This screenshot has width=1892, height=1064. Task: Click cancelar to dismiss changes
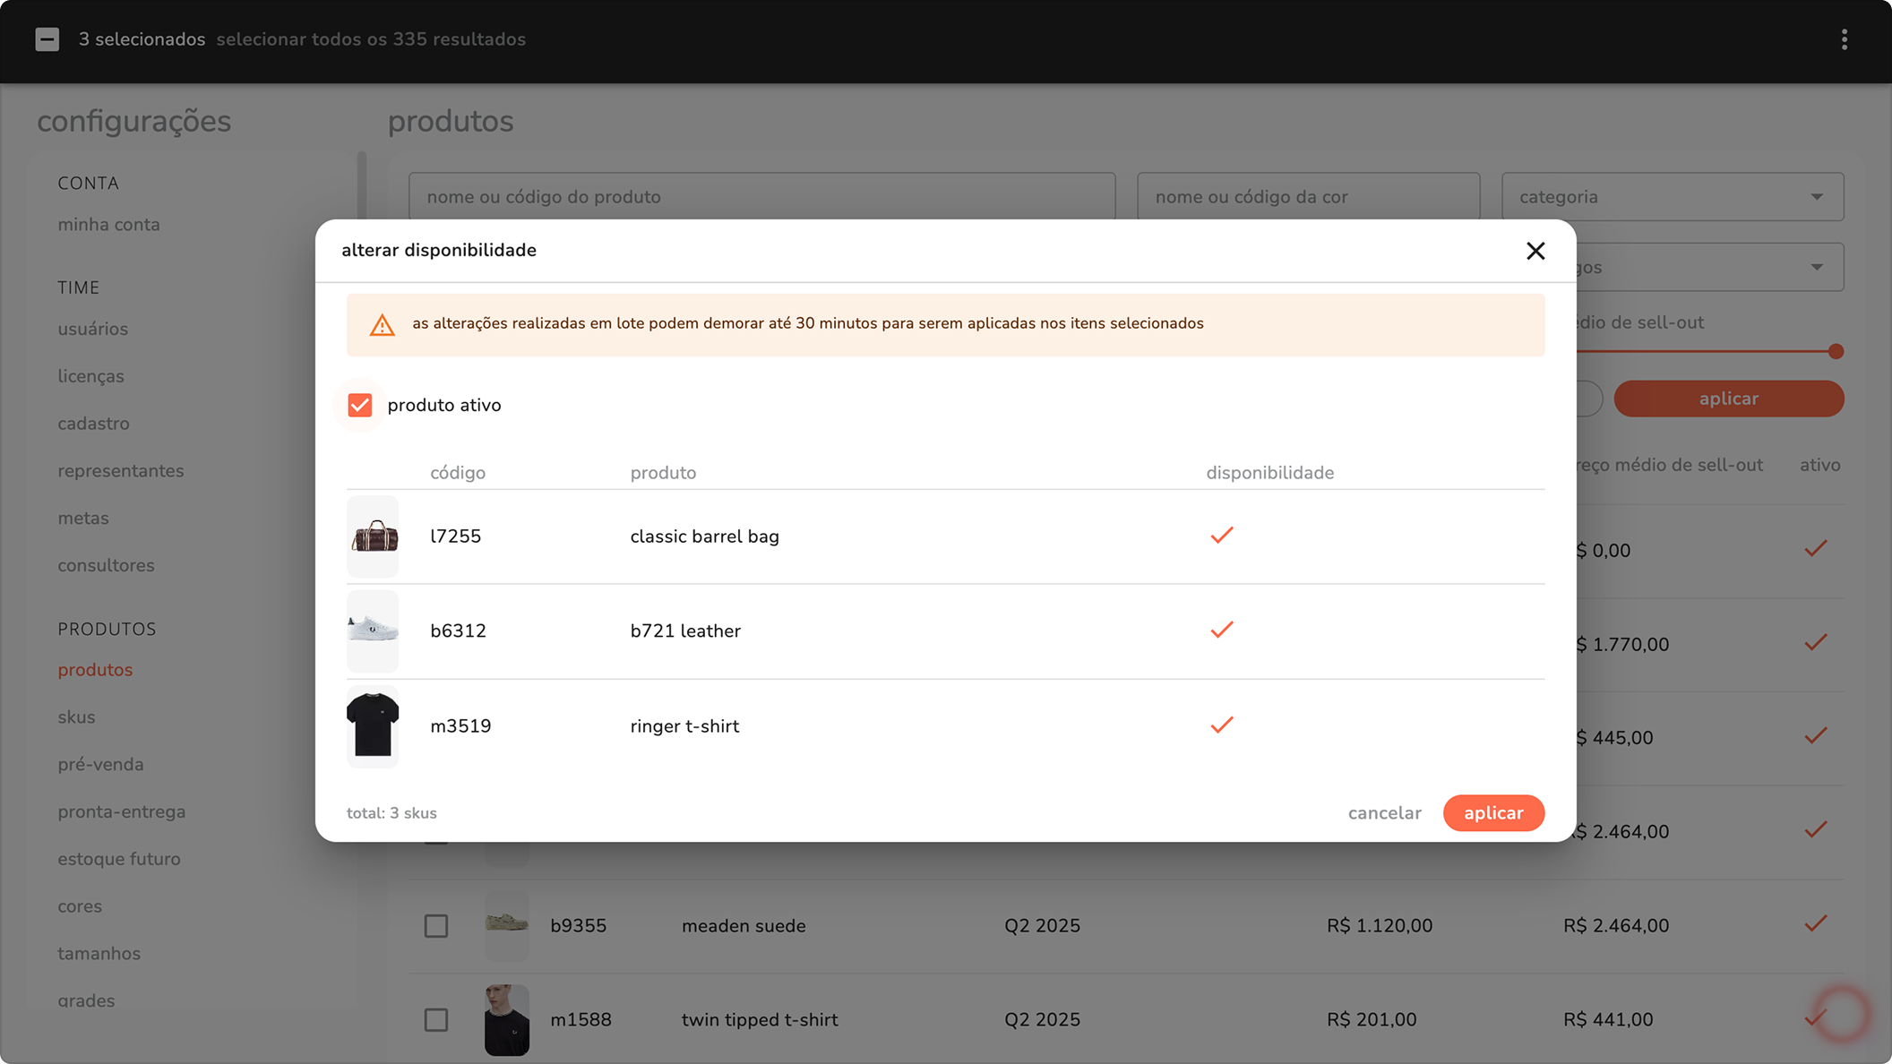[x=1384, y=813]
